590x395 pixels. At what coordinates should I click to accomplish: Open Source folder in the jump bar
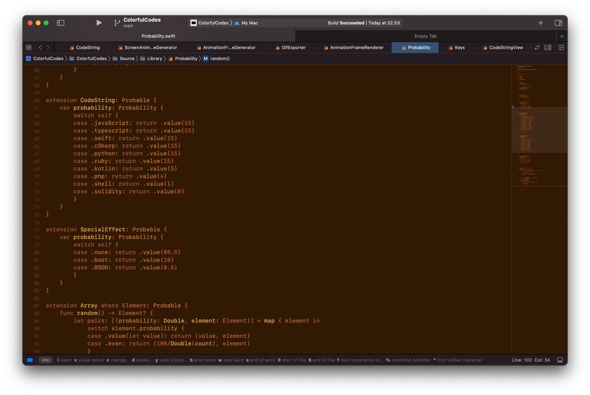[123, 58]
